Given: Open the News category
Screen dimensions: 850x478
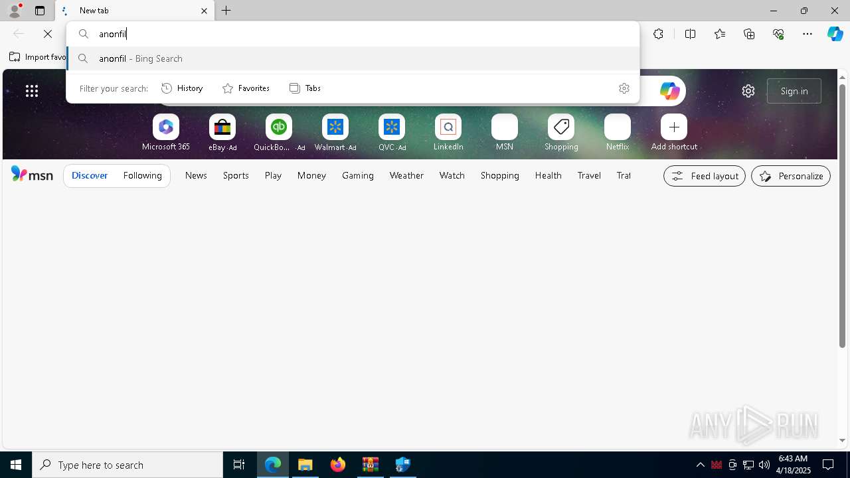Looking at the screenshot, I should point(196,176).
